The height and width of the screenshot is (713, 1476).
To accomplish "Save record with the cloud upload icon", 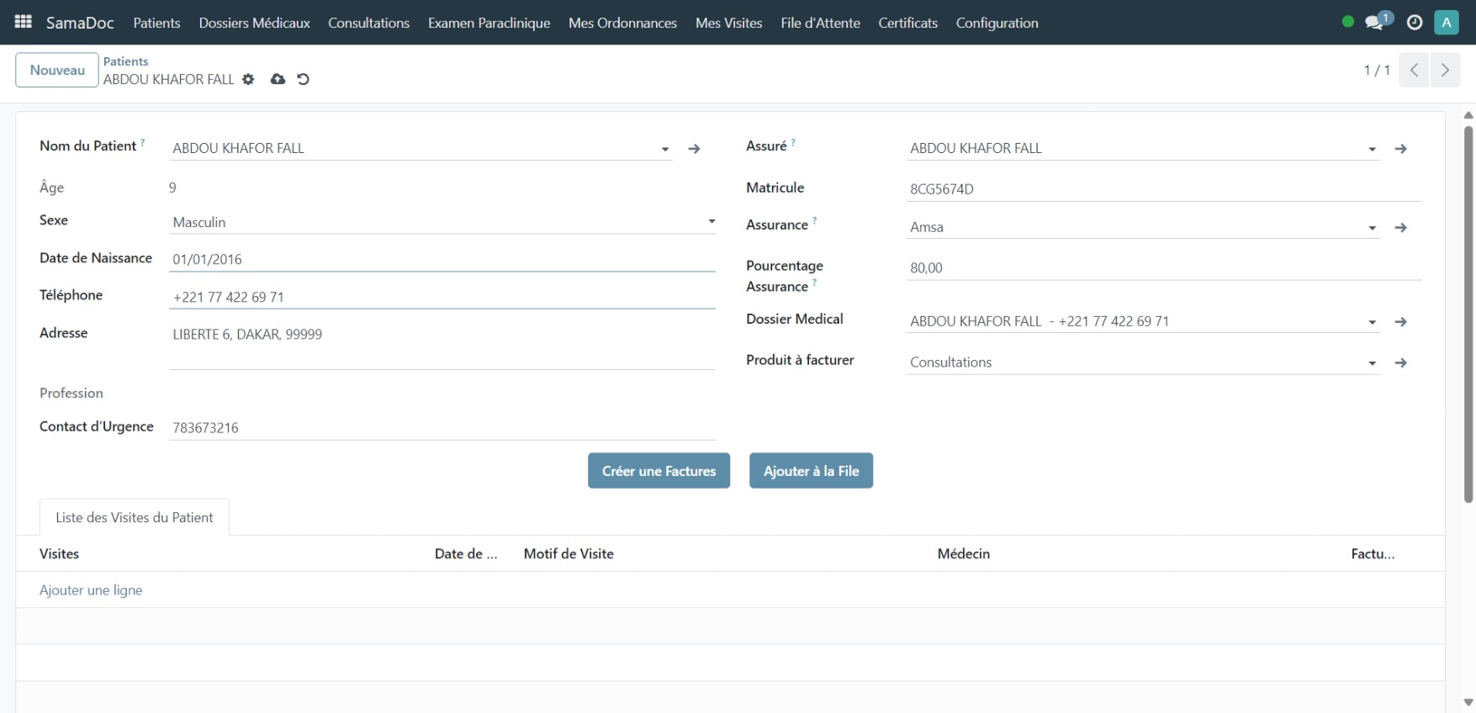I will 278,79.
